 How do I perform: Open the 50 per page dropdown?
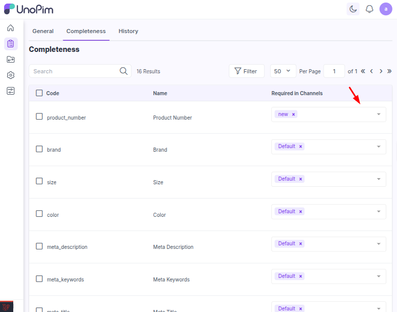[x=282, y=71]
